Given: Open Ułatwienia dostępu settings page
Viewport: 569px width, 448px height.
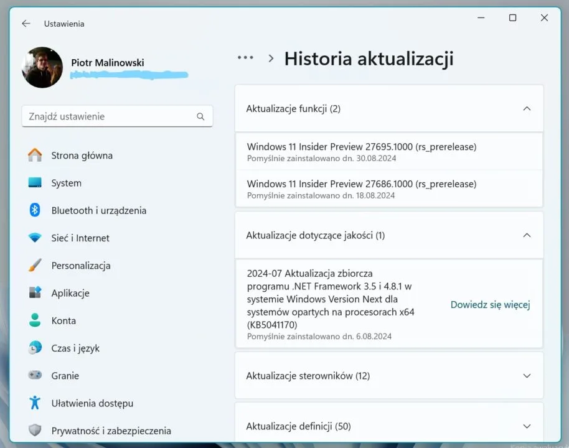Looking at the screenshot, I should [x=92, y=403].
